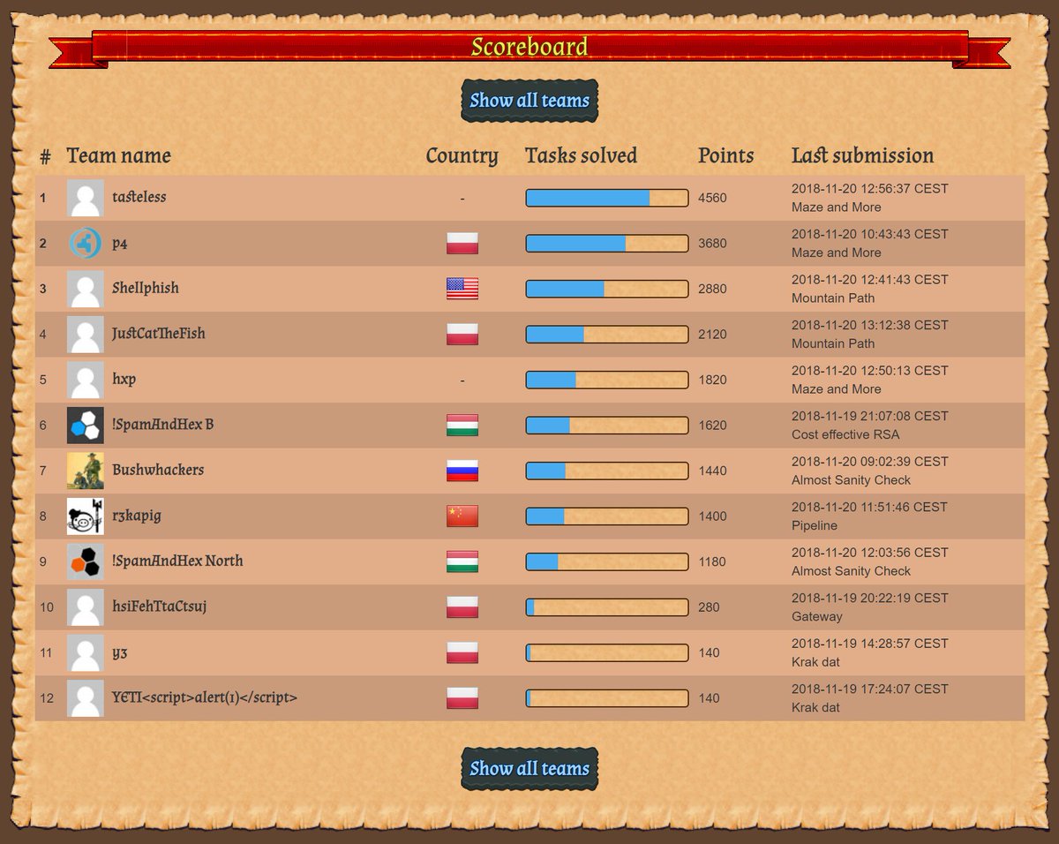
Task: Click the y3 team avatar
Action: (86, 652)
